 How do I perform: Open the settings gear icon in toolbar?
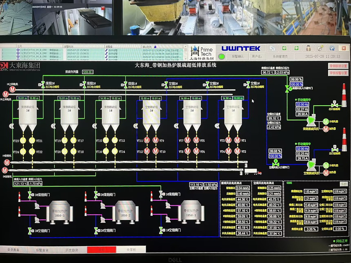click(320, 48)
